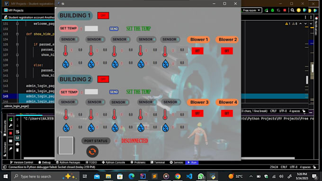Click Building 1 Sensor 2 humidity drop icon
This screenshot has width=322, height=181.
point(91,64)
